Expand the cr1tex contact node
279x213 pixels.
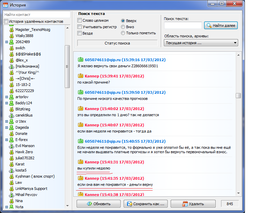tap(6, 122)
